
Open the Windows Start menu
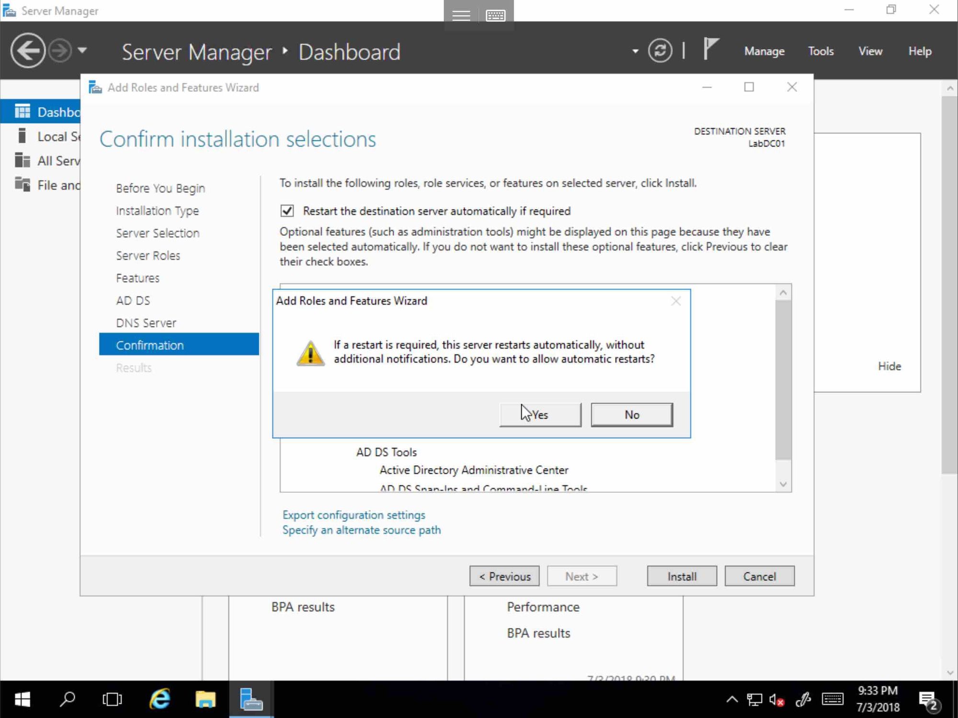22,699
